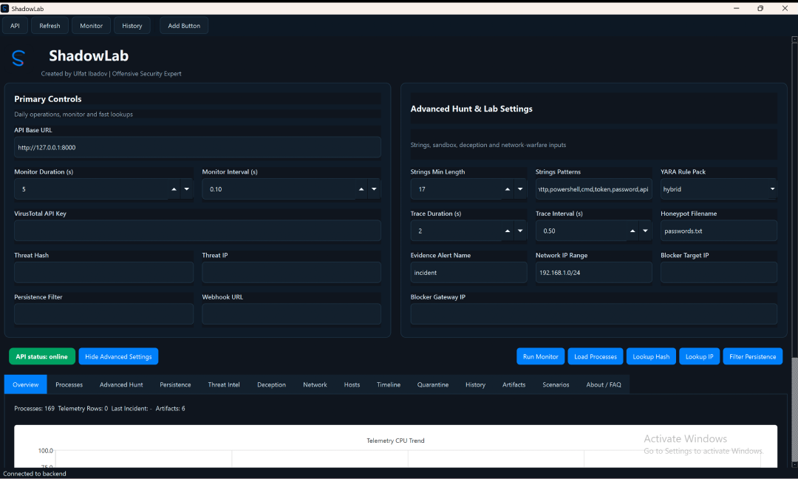
Task: Click the API status online badge
Action: pyautogui.click(x=41, y=356)
